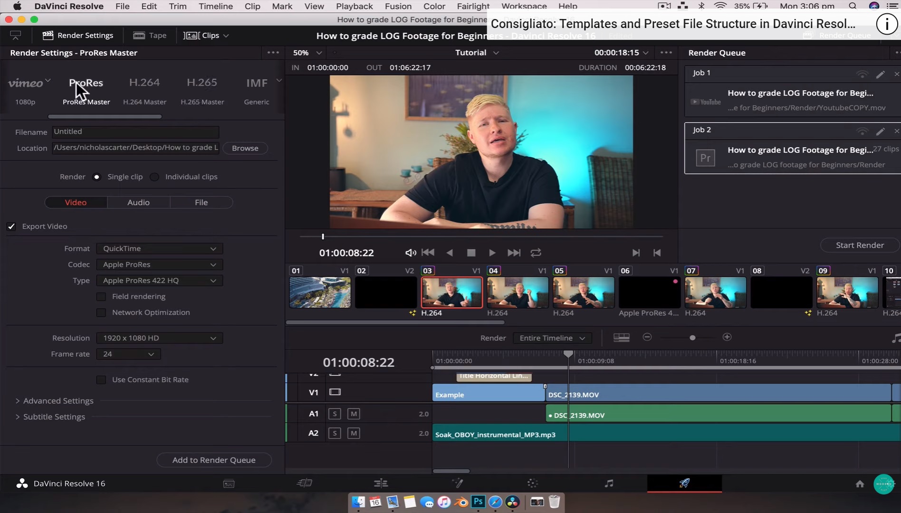Viewport: 901px width, 513px height.
Task: Click the mark out point icon
Action: click(636, 253)
